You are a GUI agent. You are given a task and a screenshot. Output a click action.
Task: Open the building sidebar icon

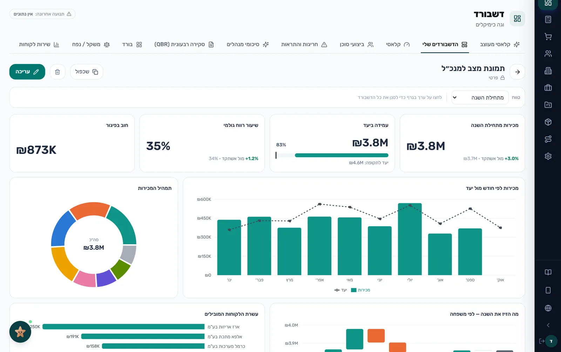point(548,71)
